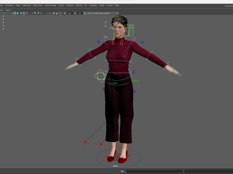Select the yellow D-shaped control left of the forehead

coord(106,26)
